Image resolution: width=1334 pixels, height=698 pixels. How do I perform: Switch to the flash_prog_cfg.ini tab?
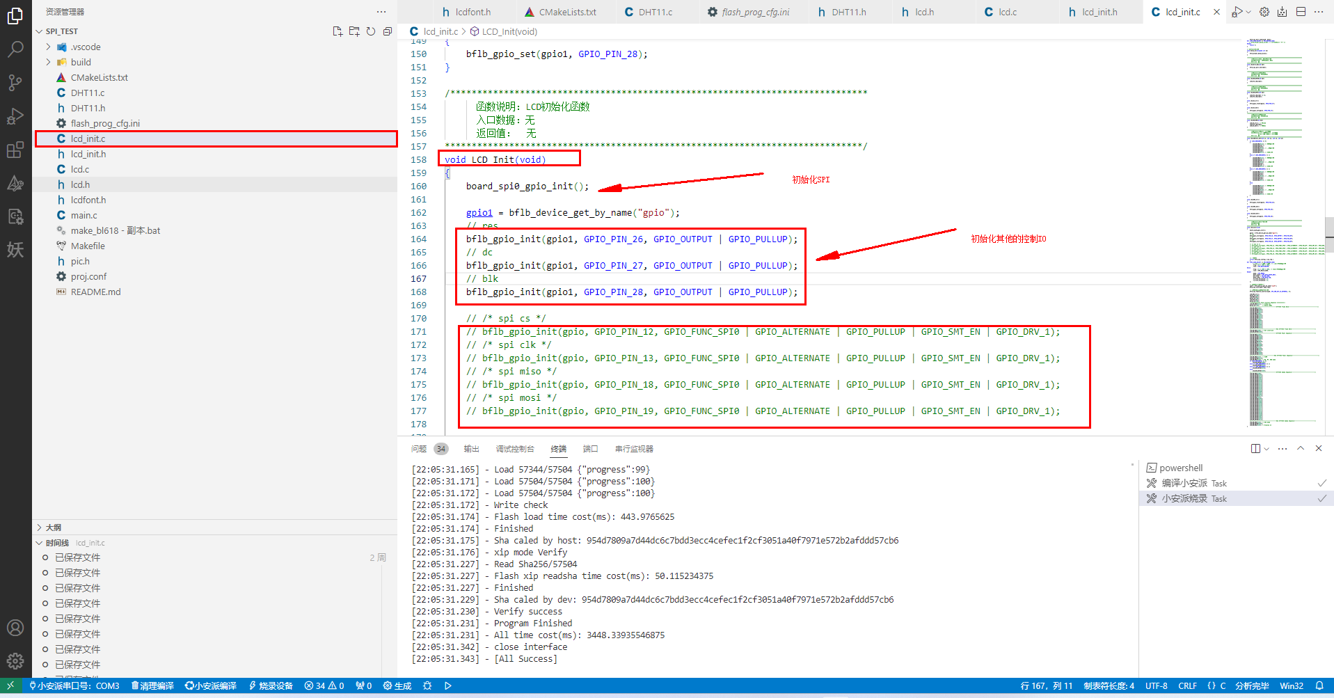pyautogui.click(x=754, y=12)
